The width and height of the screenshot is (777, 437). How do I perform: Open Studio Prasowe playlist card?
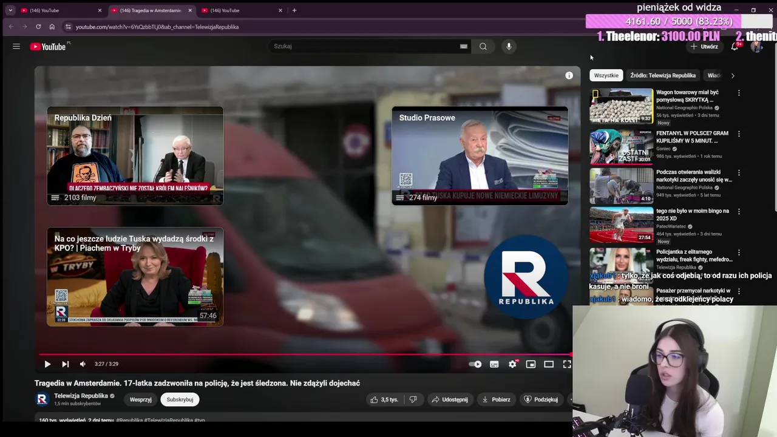(480, 156)
